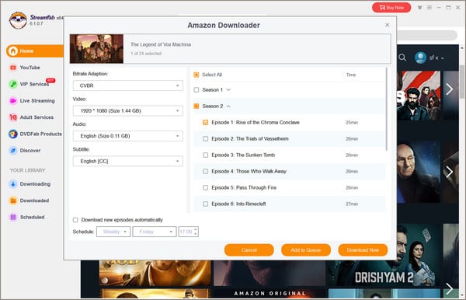Click the StreamFab sloth logo
466x300 pixels.
(x=18, y=20)
